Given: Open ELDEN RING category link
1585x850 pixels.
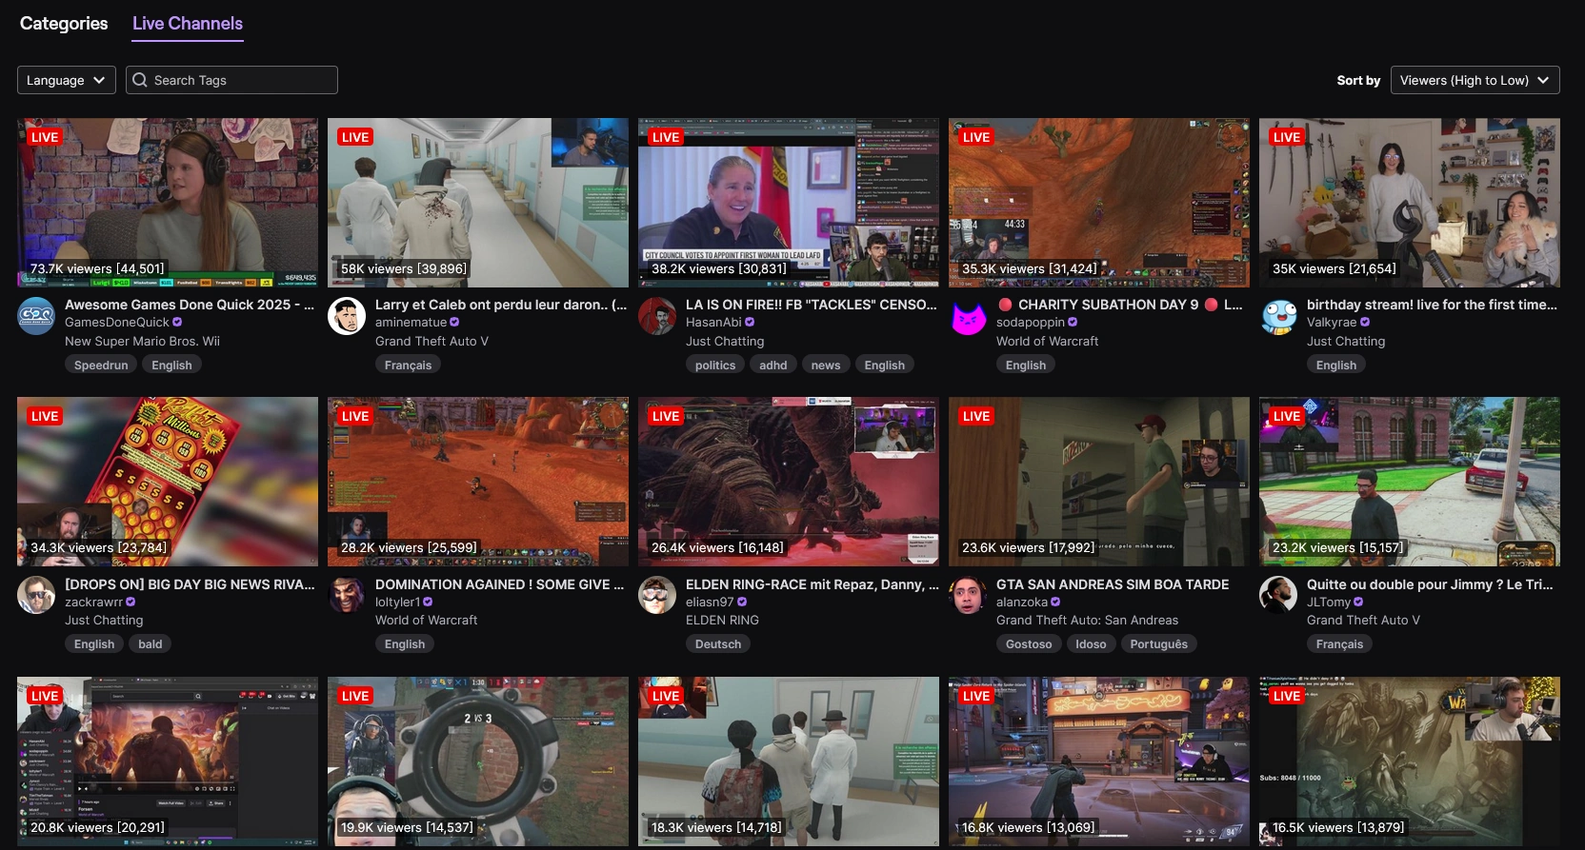Looking at the screenshot, I should coord(722,620).
